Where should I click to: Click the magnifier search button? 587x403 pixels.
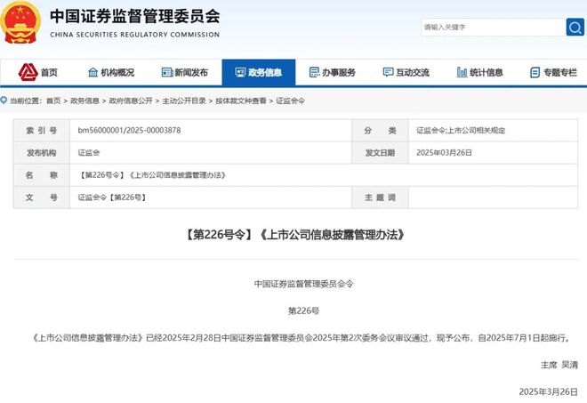pyautogui.click(x=575, y=27)
